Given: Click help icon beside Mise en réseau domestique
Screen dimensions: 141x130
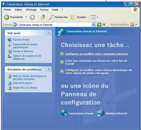Looking at the screenshot, I should (x=10, y=76).
